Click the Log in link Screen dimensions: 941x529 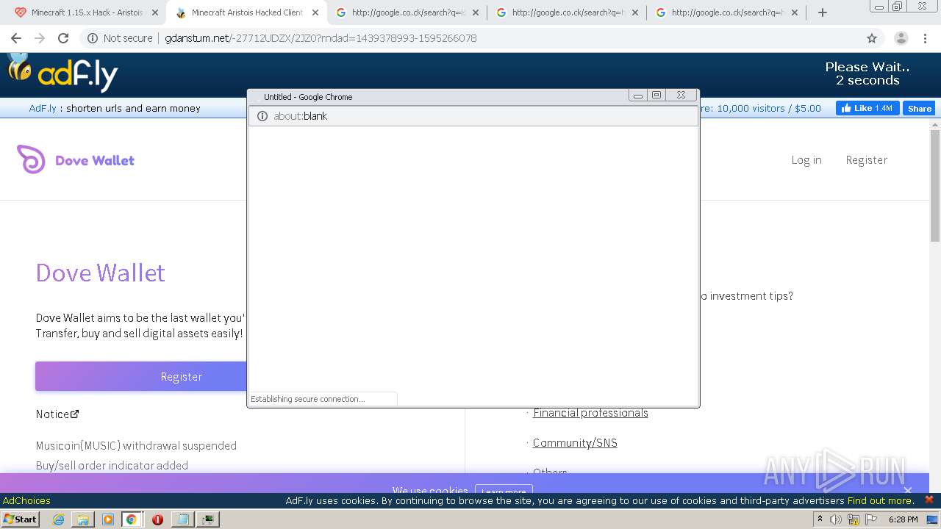click(806, 159)
